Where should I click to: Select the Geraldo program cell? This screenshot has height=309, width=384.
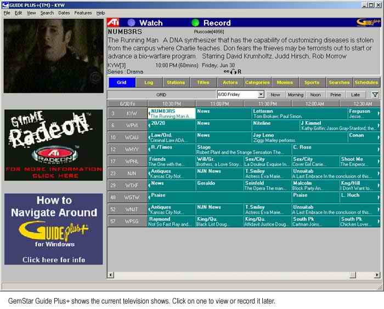pos(219,185)
